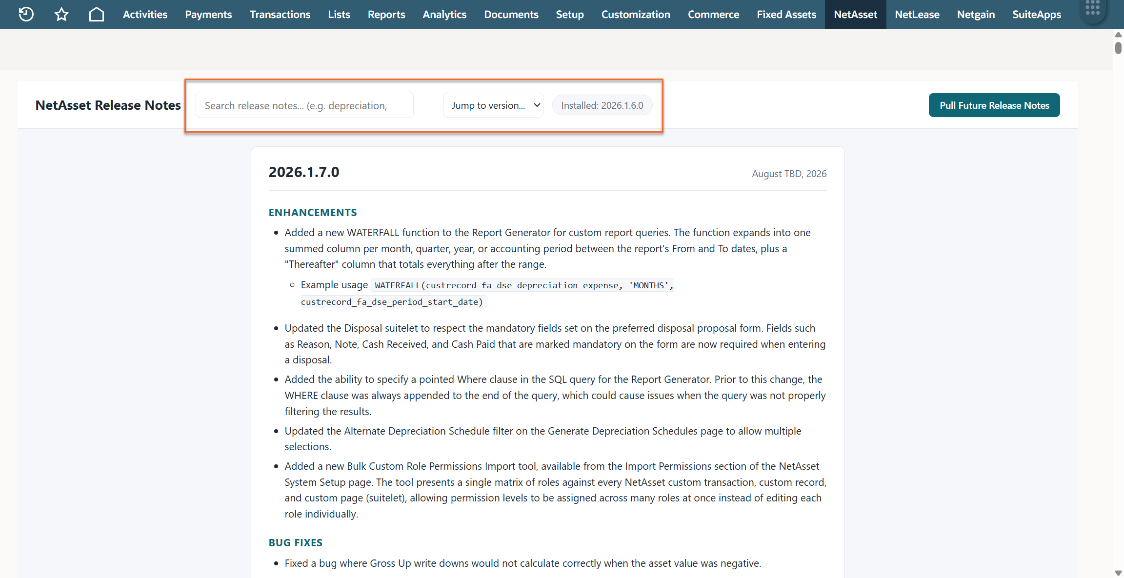Open the Recent Records history icon

[x=26, y=14]
